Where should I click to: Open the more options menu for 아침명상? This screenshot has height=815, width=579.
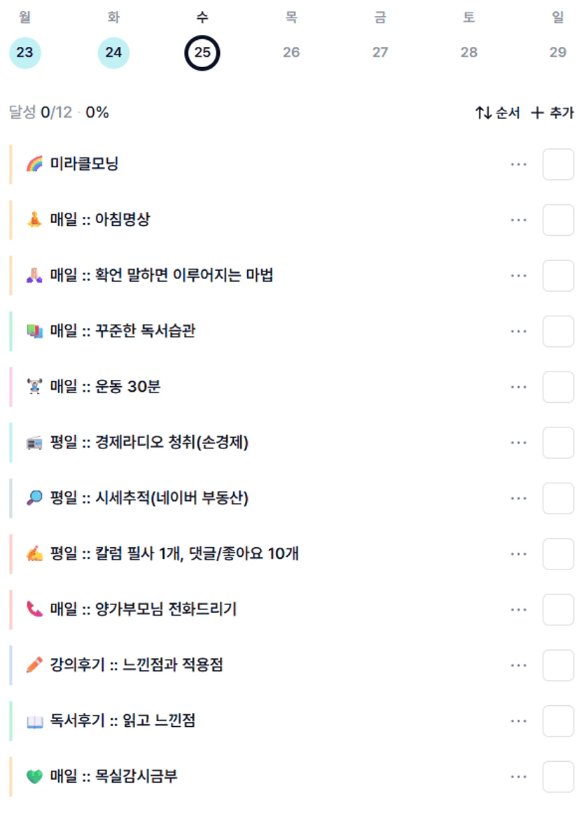click(x=518, y=220)
